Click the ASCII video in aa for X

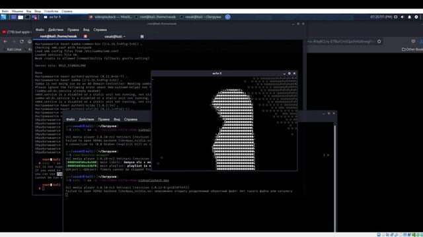point(225,123)
